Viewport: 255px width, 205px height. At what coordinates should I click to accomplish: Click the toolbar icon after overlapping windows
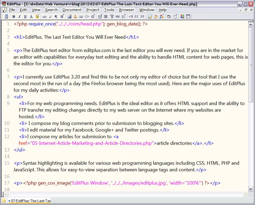coord(175,17)
